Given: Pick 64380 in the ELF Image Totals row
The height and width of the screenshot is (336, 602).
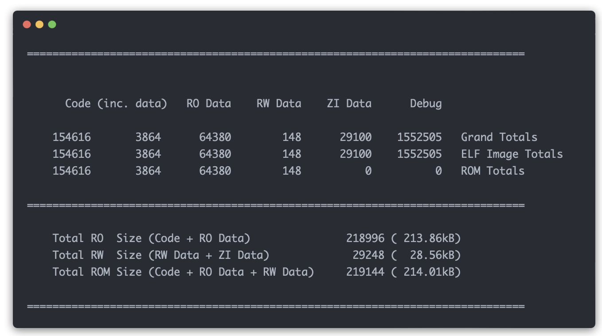Looking at the screenshot, I should [215, 154].
